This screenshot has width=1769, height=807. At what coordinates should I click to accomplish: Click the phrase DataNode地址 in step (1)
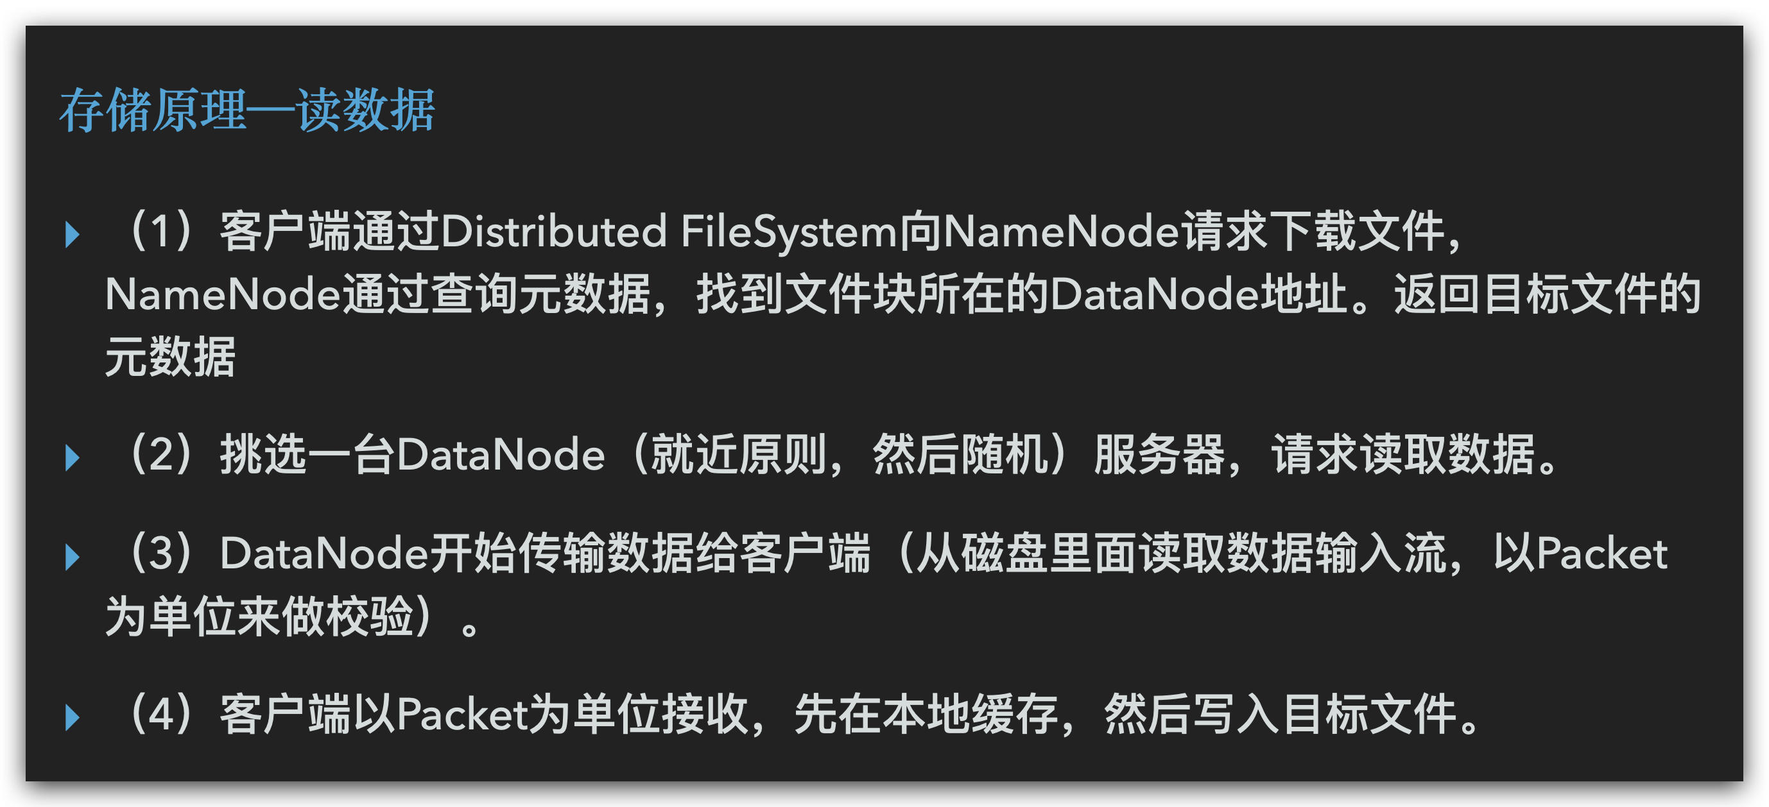click(1198, 294)
